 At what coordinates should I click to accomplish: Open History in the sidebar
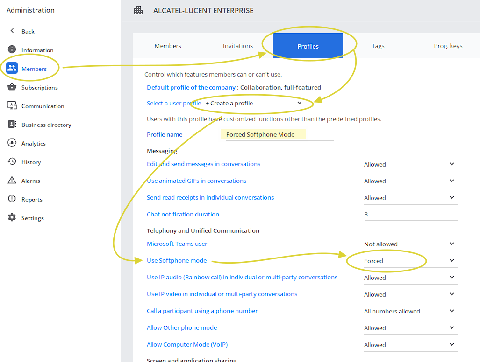click(x=31, y=162)
